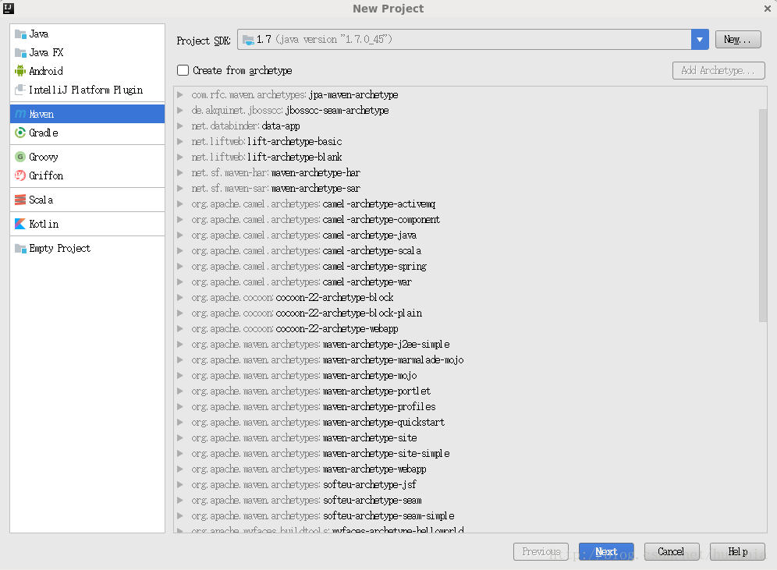This screenshot has width=777, height=570.
Task: Expand net.databinder data-app node
Action: [180, 126]
